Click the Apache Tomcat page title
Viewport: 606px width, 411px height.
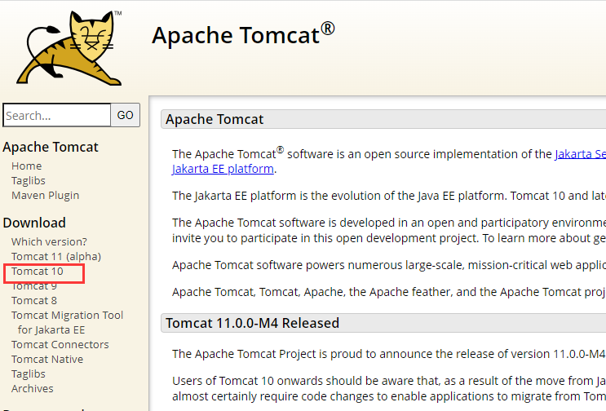point(243,35)
